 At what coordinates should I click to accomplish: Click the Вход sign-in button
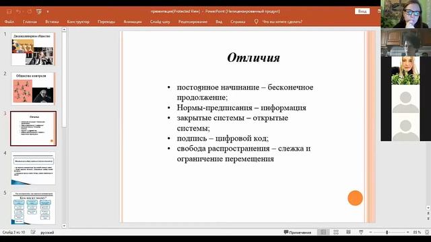click(362, 11)
